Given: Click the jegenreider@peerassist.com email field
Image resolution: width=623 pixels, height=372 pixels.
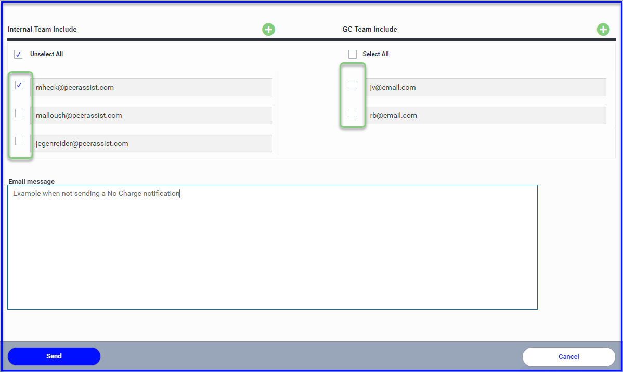Looking at the screenshot, I should point(151,144).
